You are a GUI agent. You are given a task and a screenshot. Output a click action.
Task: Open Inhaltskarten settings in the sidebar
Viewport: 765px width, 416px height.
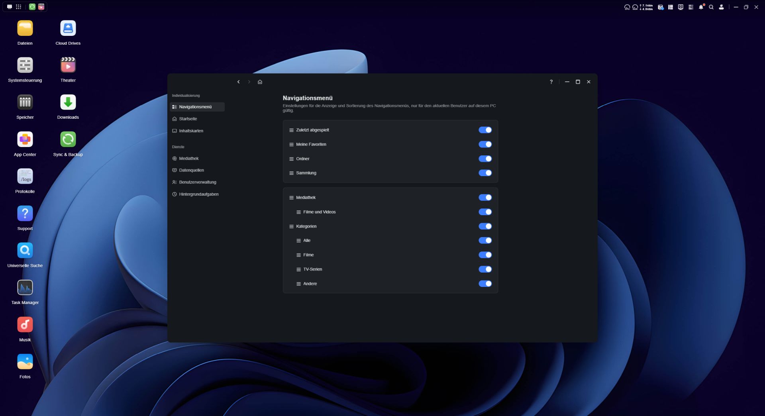(x=191, y=131)
